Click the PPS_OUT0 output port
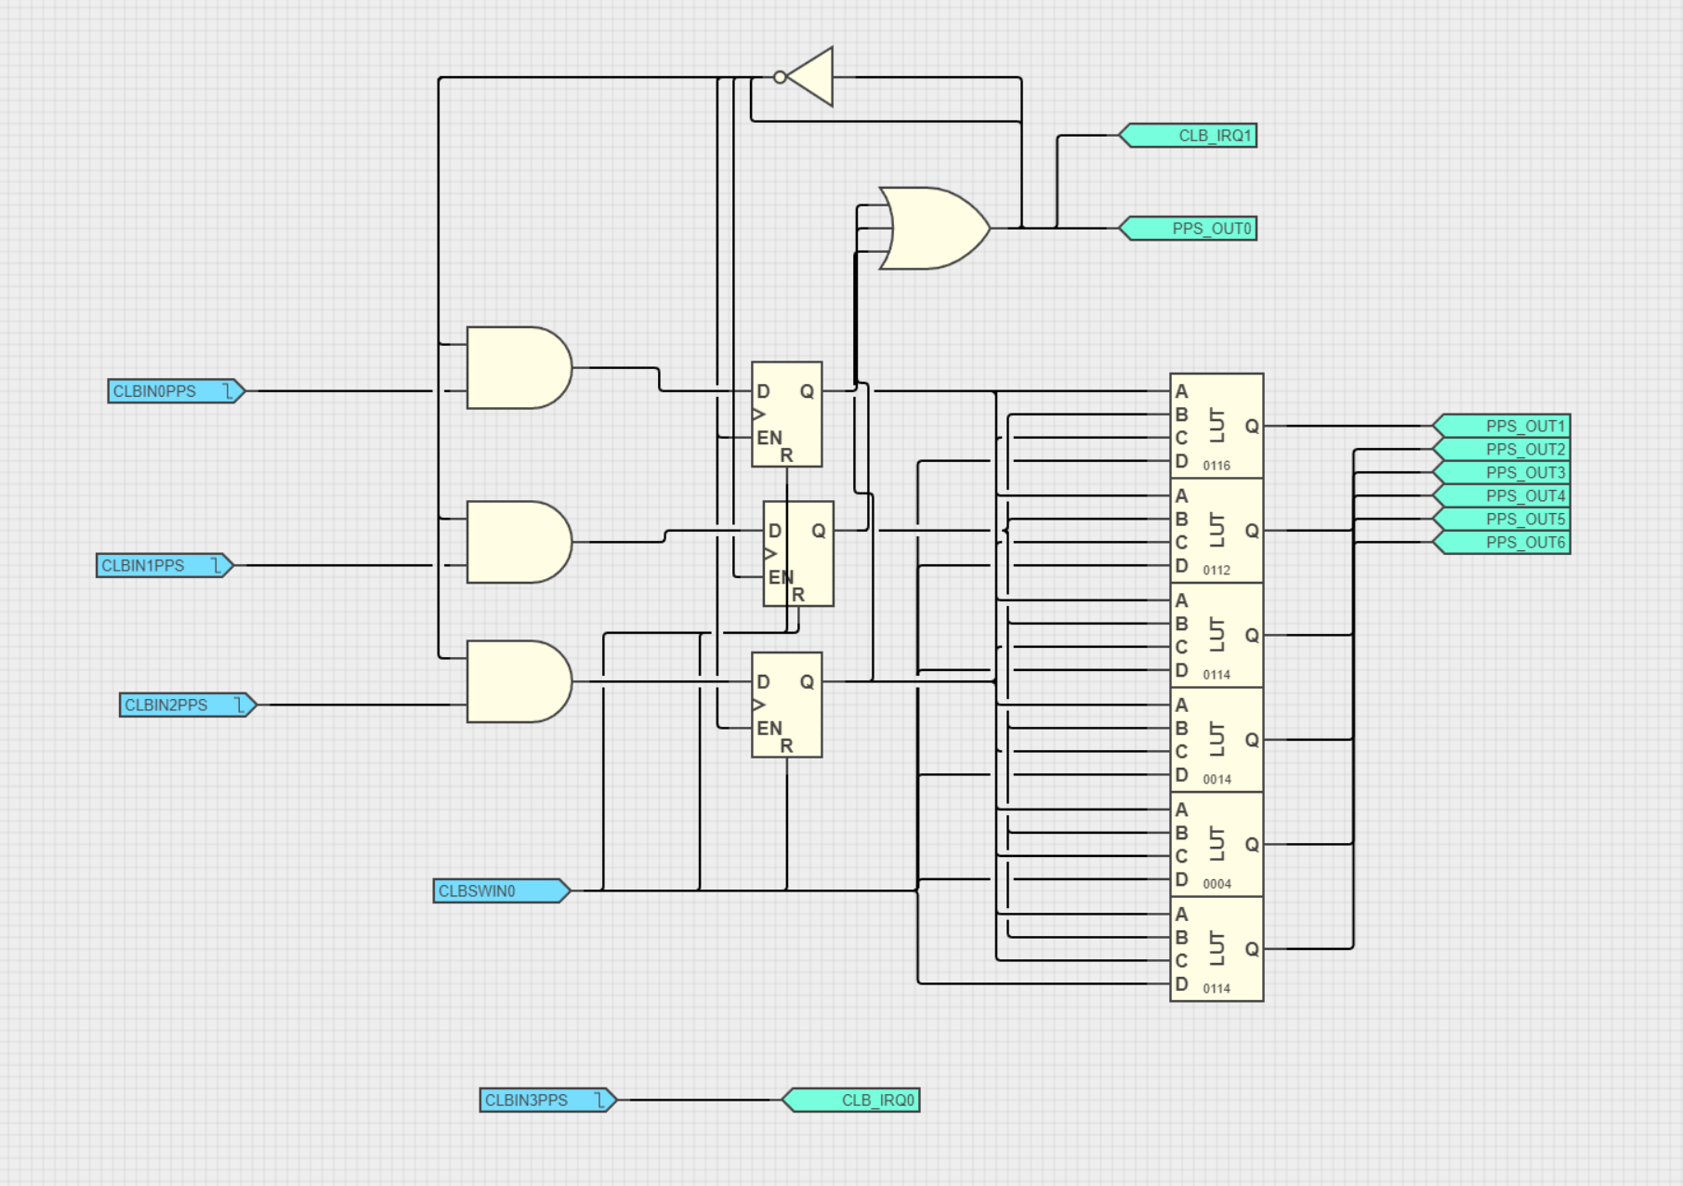The image size is (1683, 1186). pos(1188,229)
